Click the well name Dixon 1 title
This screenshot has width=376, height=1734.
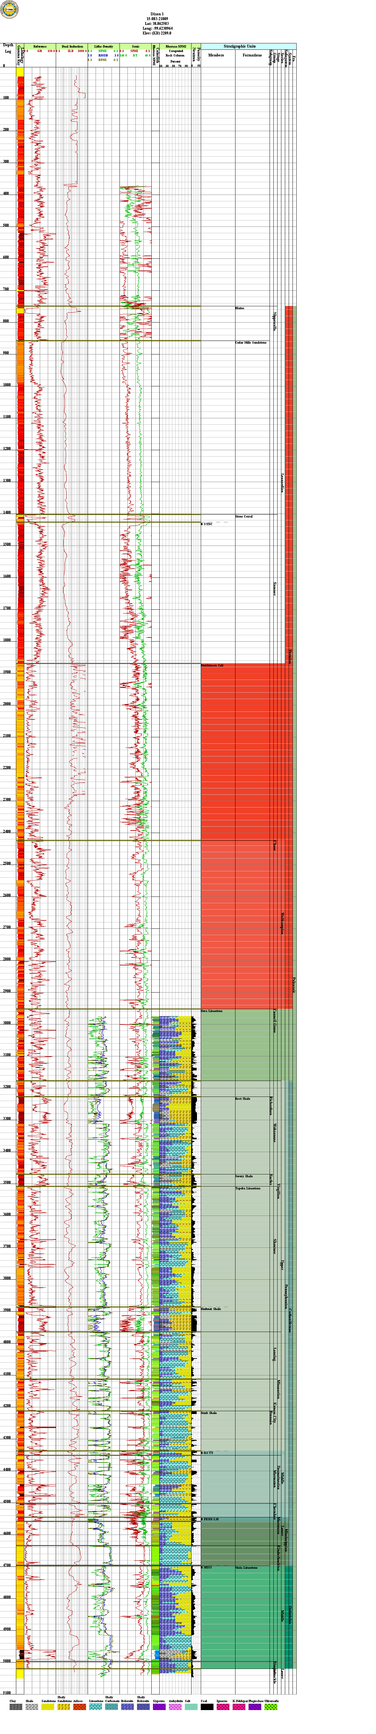(x=158, y=13)
